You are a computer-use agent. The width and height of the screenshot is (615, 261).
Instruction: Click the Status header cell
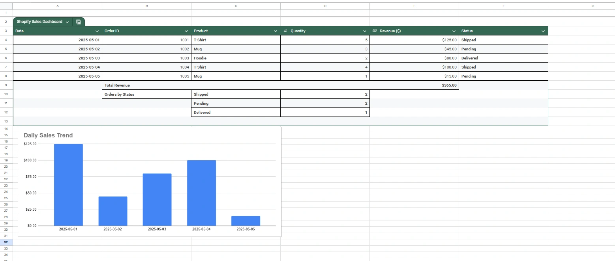(503, 31)
